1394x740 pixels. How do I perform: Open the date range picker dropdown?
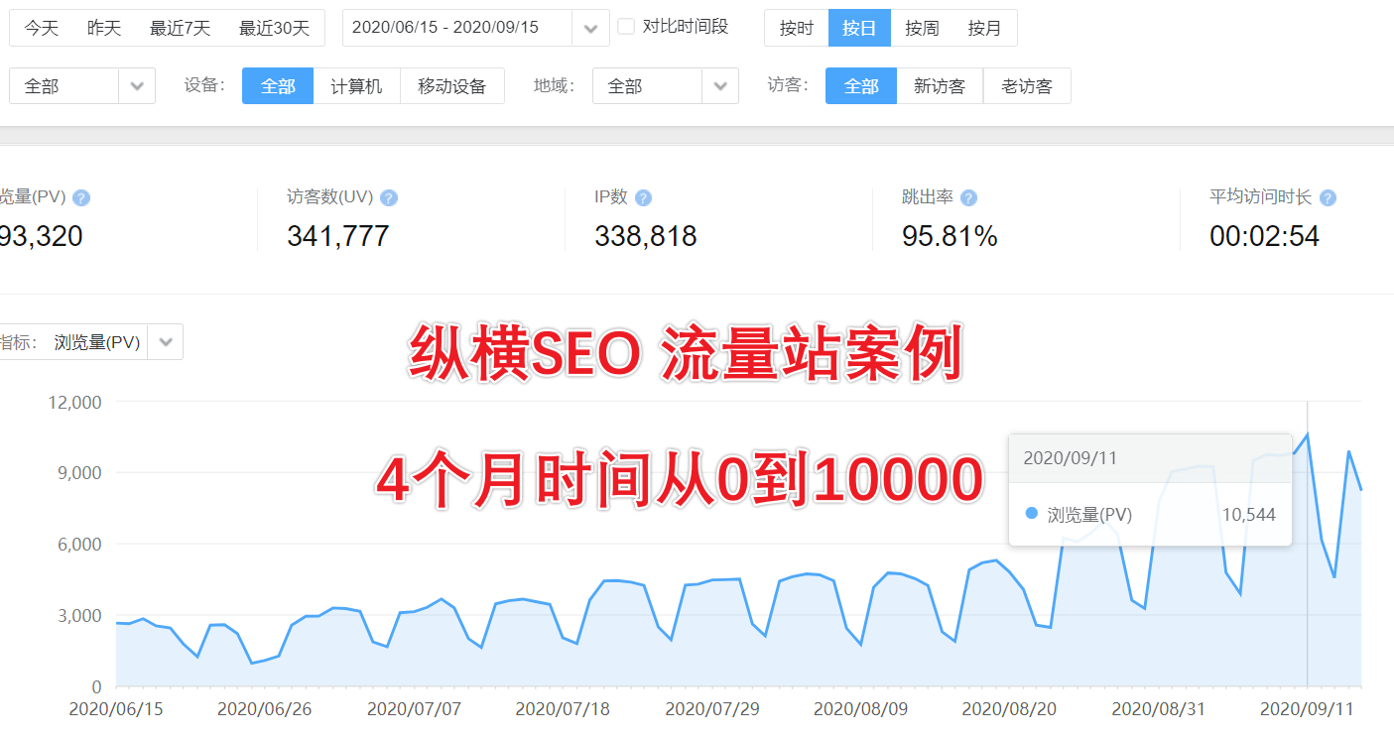[x=590, y=28]
